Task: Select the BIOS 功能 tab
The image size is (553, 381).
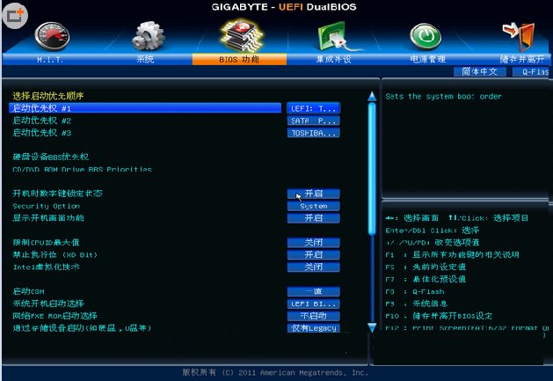Action: coord(239,59)
